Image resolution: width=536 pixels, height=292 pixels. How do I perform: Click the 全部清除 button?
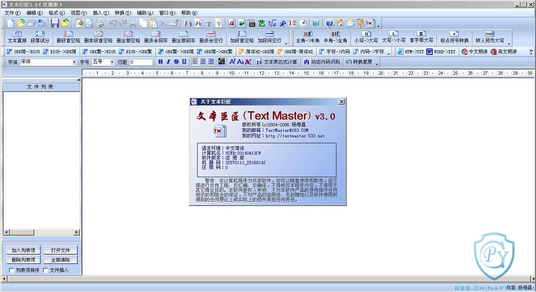(60, 260)
